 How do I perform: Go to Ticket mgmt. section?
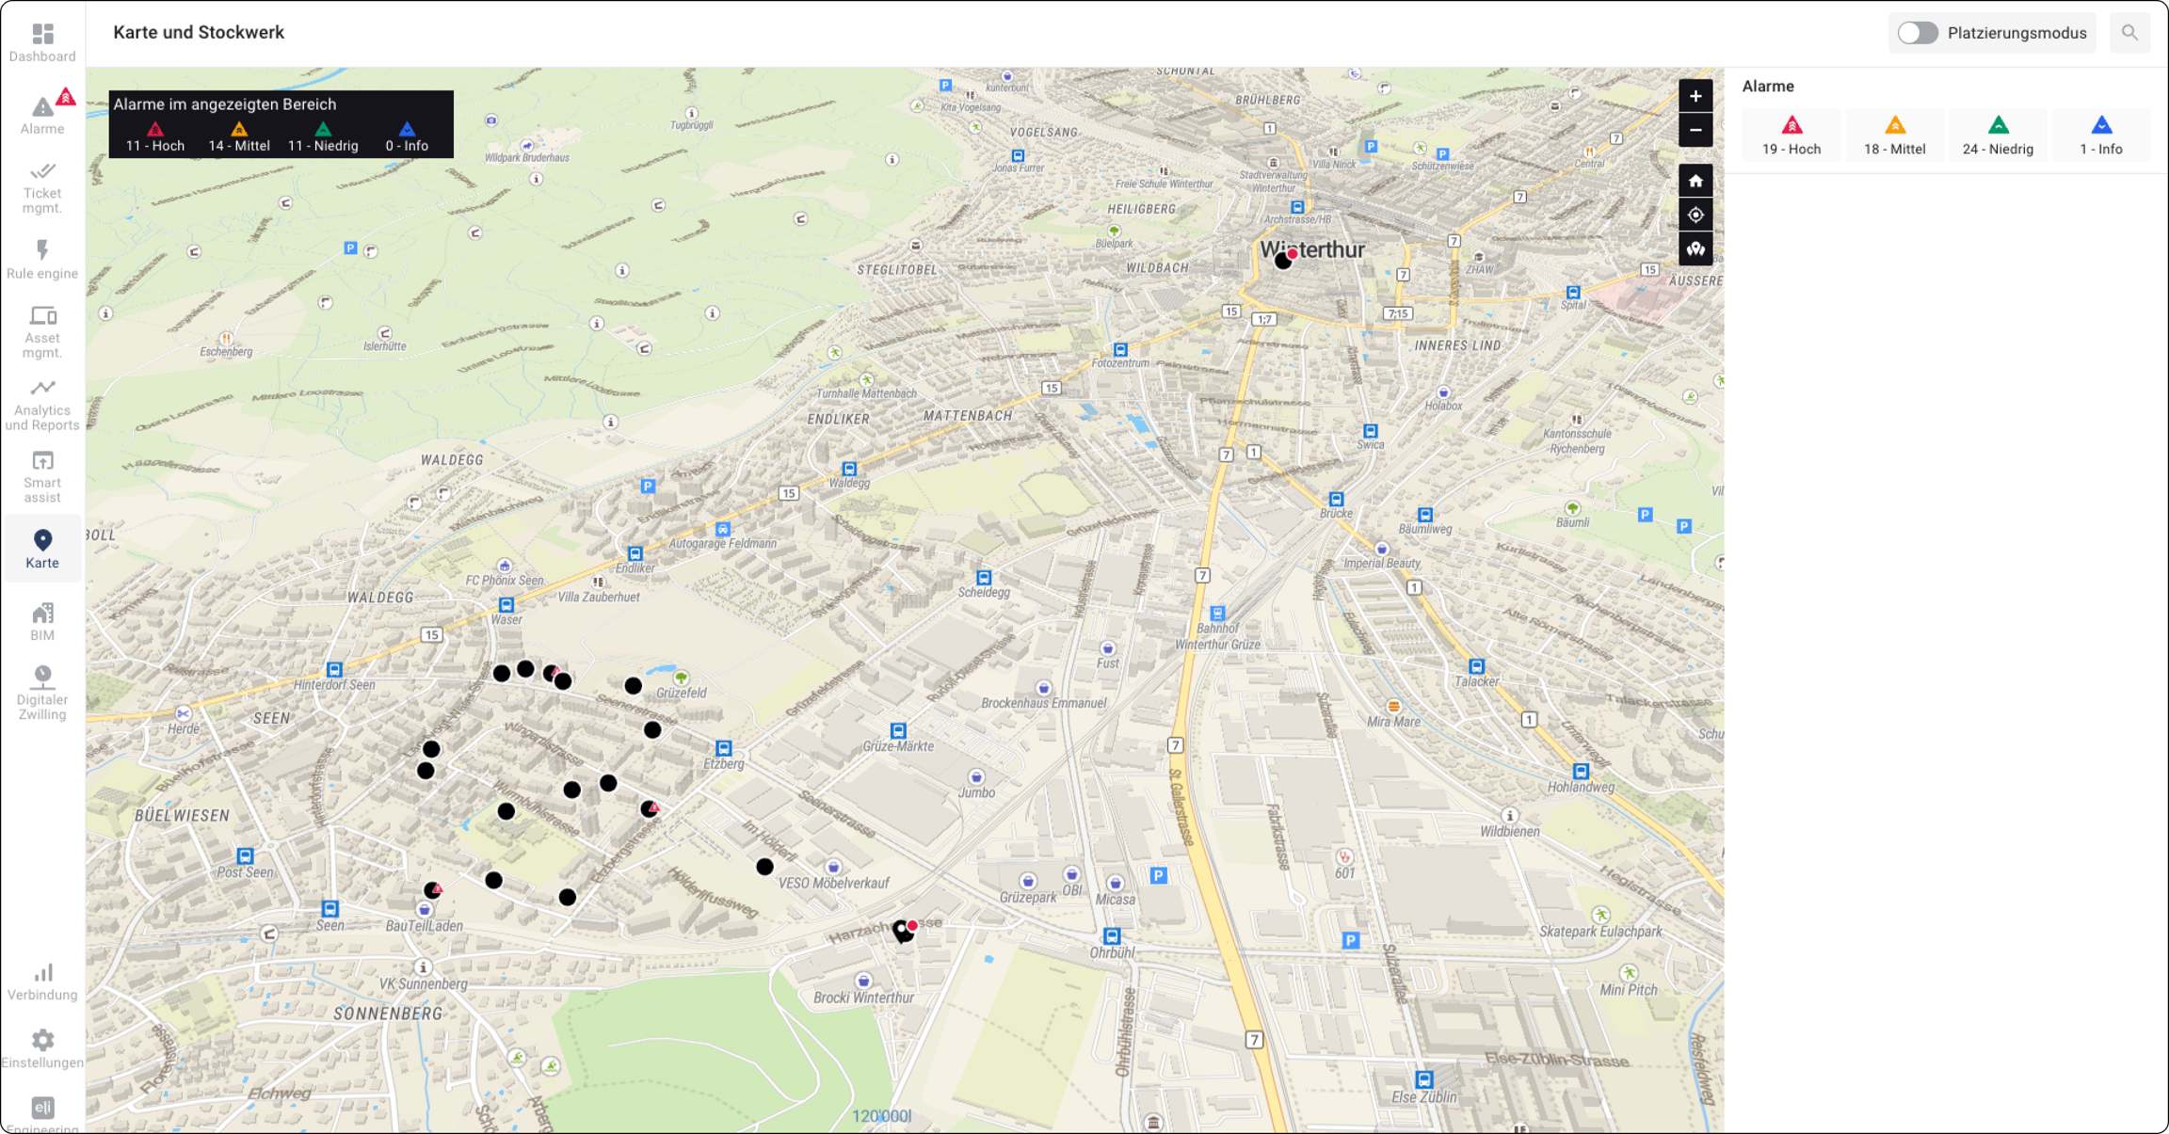click(x=42, y=186)
